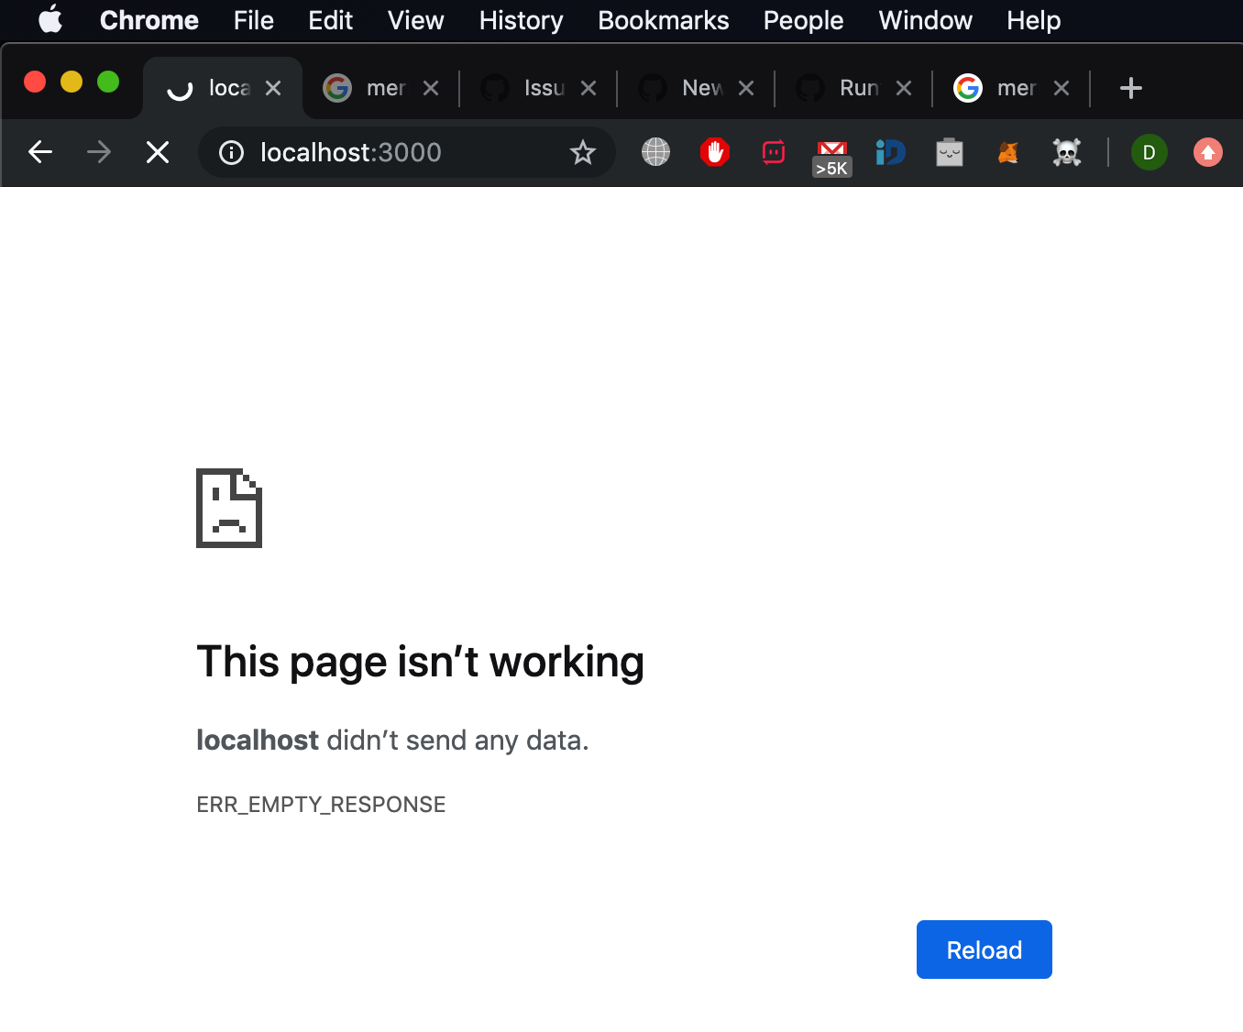Close the Issu tab
Screen dimensions: 1243x1032
pyautogui.click(x=588, y=88)
